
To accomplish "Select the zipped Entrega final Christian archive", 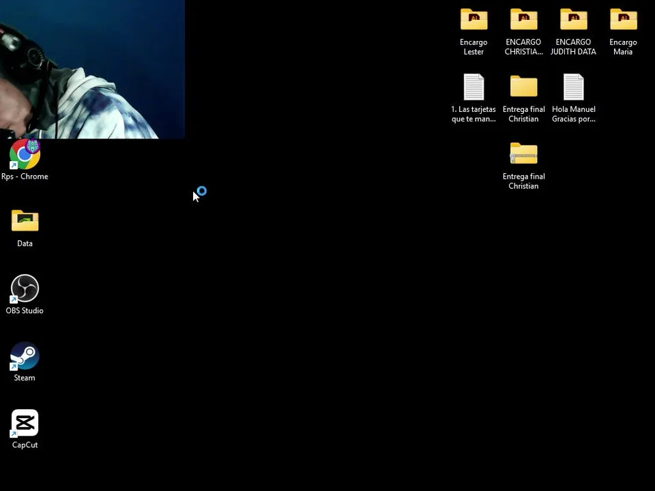I will click(x=523, y=153).
